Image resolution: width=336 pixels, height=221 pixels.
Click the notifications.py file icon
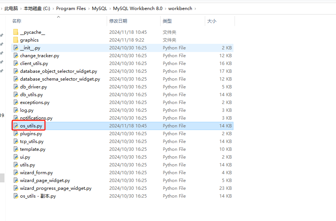[16, 118]
